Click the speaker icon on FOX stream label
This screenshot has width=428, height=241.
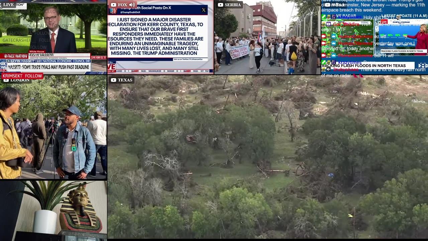(132, 5)
